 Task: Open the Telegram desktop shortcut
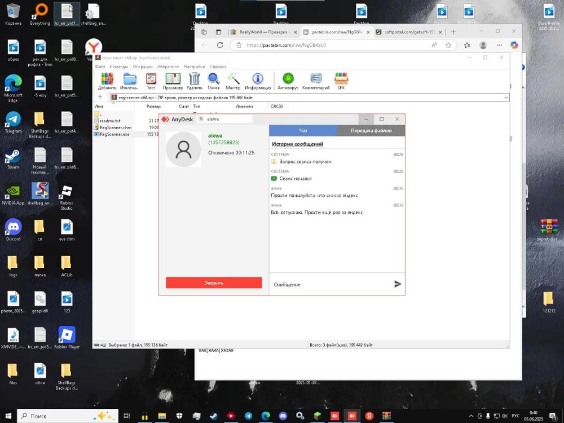tap(13, 122)
